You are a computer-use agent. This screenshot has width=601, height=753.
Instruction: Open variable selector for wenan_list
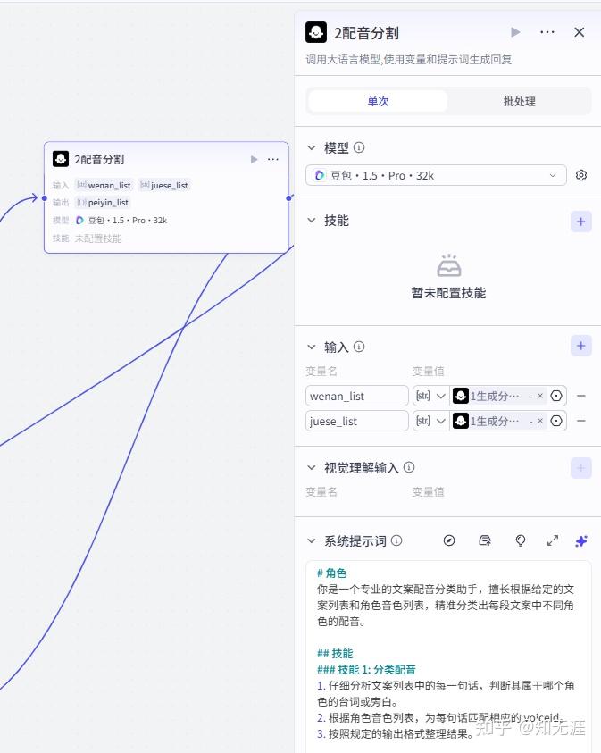[x=556, y=396]
